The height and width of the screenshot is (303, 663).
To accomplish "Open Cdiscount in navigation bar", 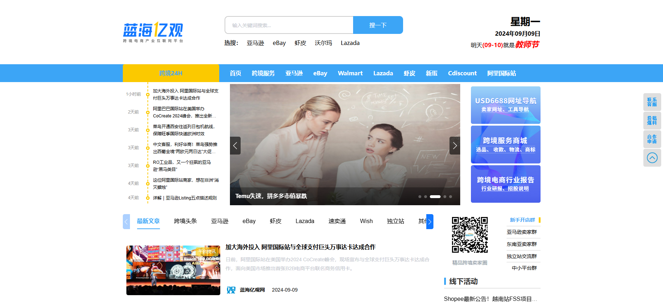I will pos(462,73).
